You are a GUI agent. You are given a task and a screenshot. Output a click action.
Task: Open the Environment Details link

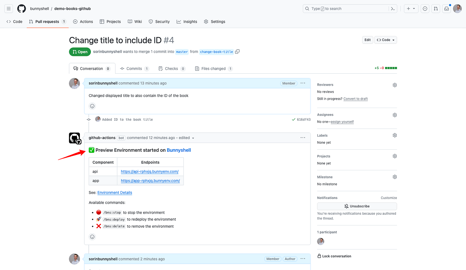tap(115, 193)
